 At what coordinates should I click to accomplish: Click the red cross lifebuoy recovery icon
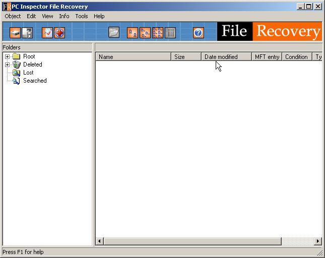[x=59, y=33]
